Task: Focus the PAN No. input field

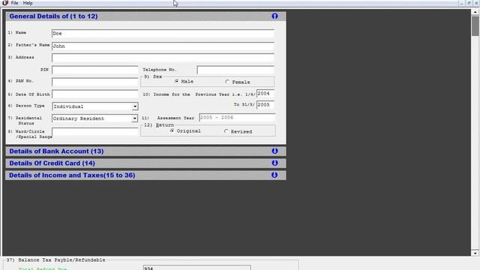Action: pyautogui.click(x=95, y=82)
